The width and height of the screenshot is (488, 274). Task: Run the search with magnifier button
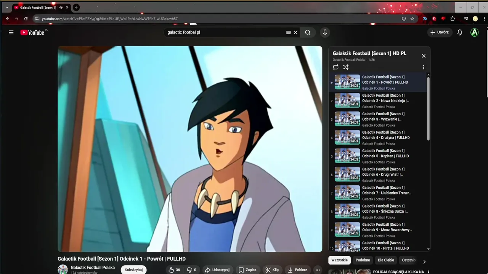tap(308, 32)
